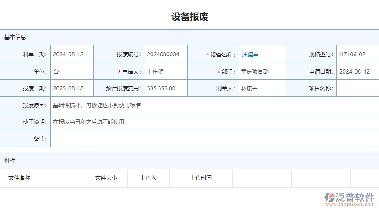Click the 制单人 field 林康平
This screenshot has width=379, height=211.
(x=262, y=88)
